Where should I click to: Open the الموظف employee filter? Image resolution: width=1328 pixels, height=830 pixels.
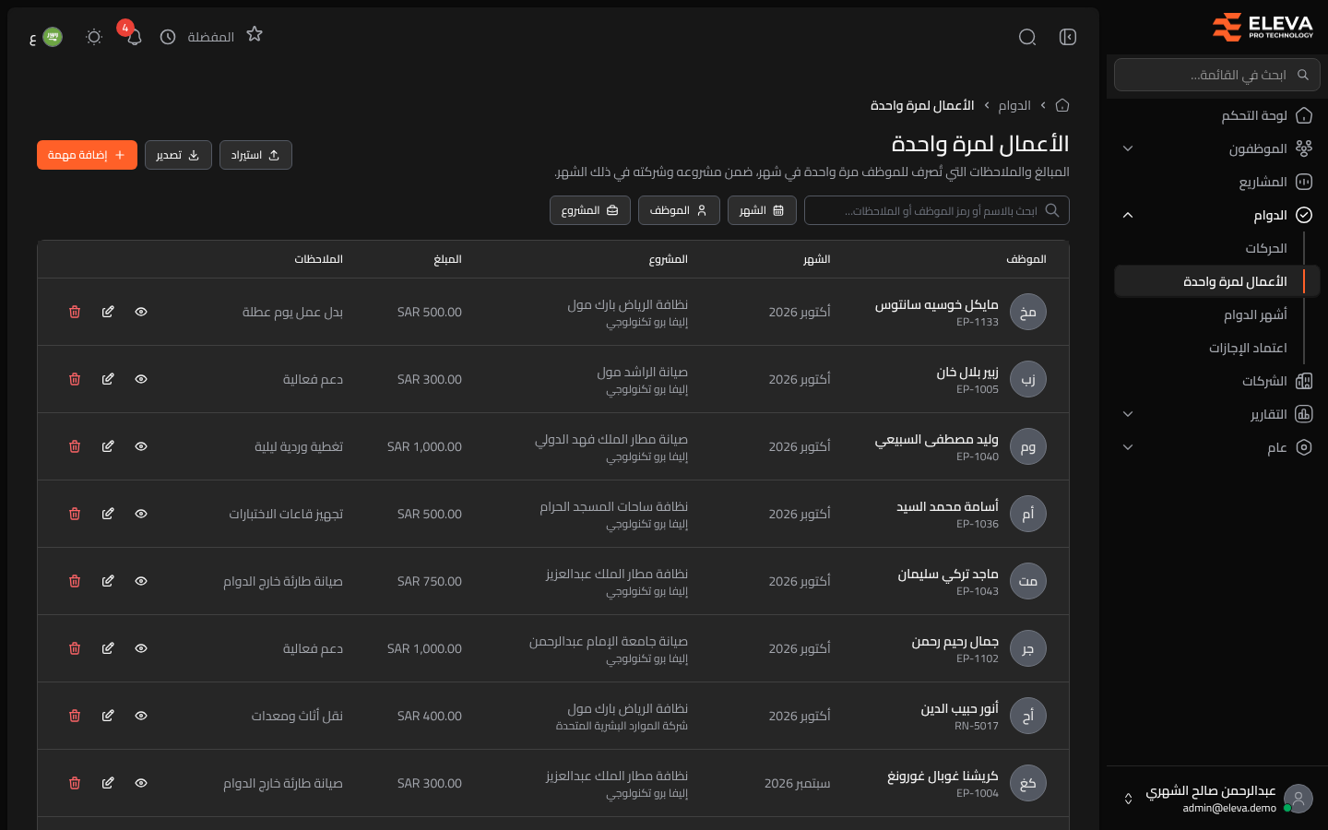click(678, 210)
